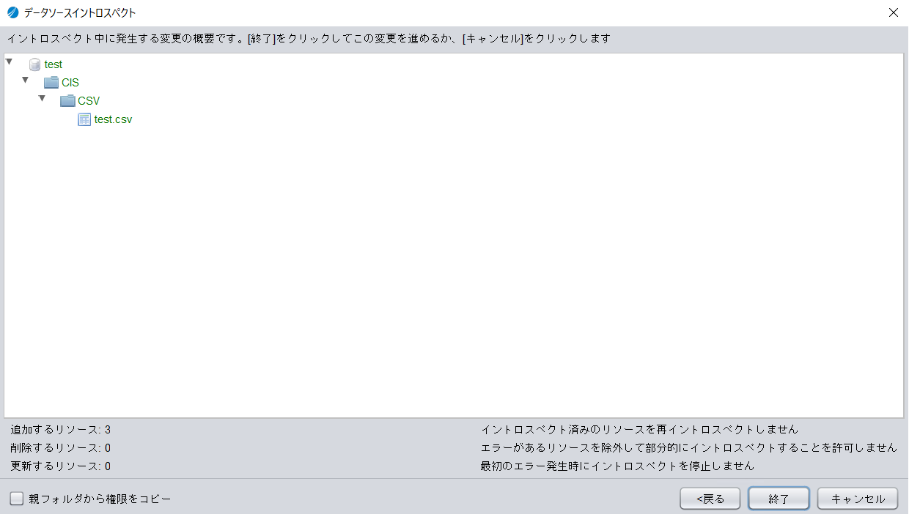Finish introspection with 終了 button
This screenshot has height=514, width=909.
pos(779,499)
